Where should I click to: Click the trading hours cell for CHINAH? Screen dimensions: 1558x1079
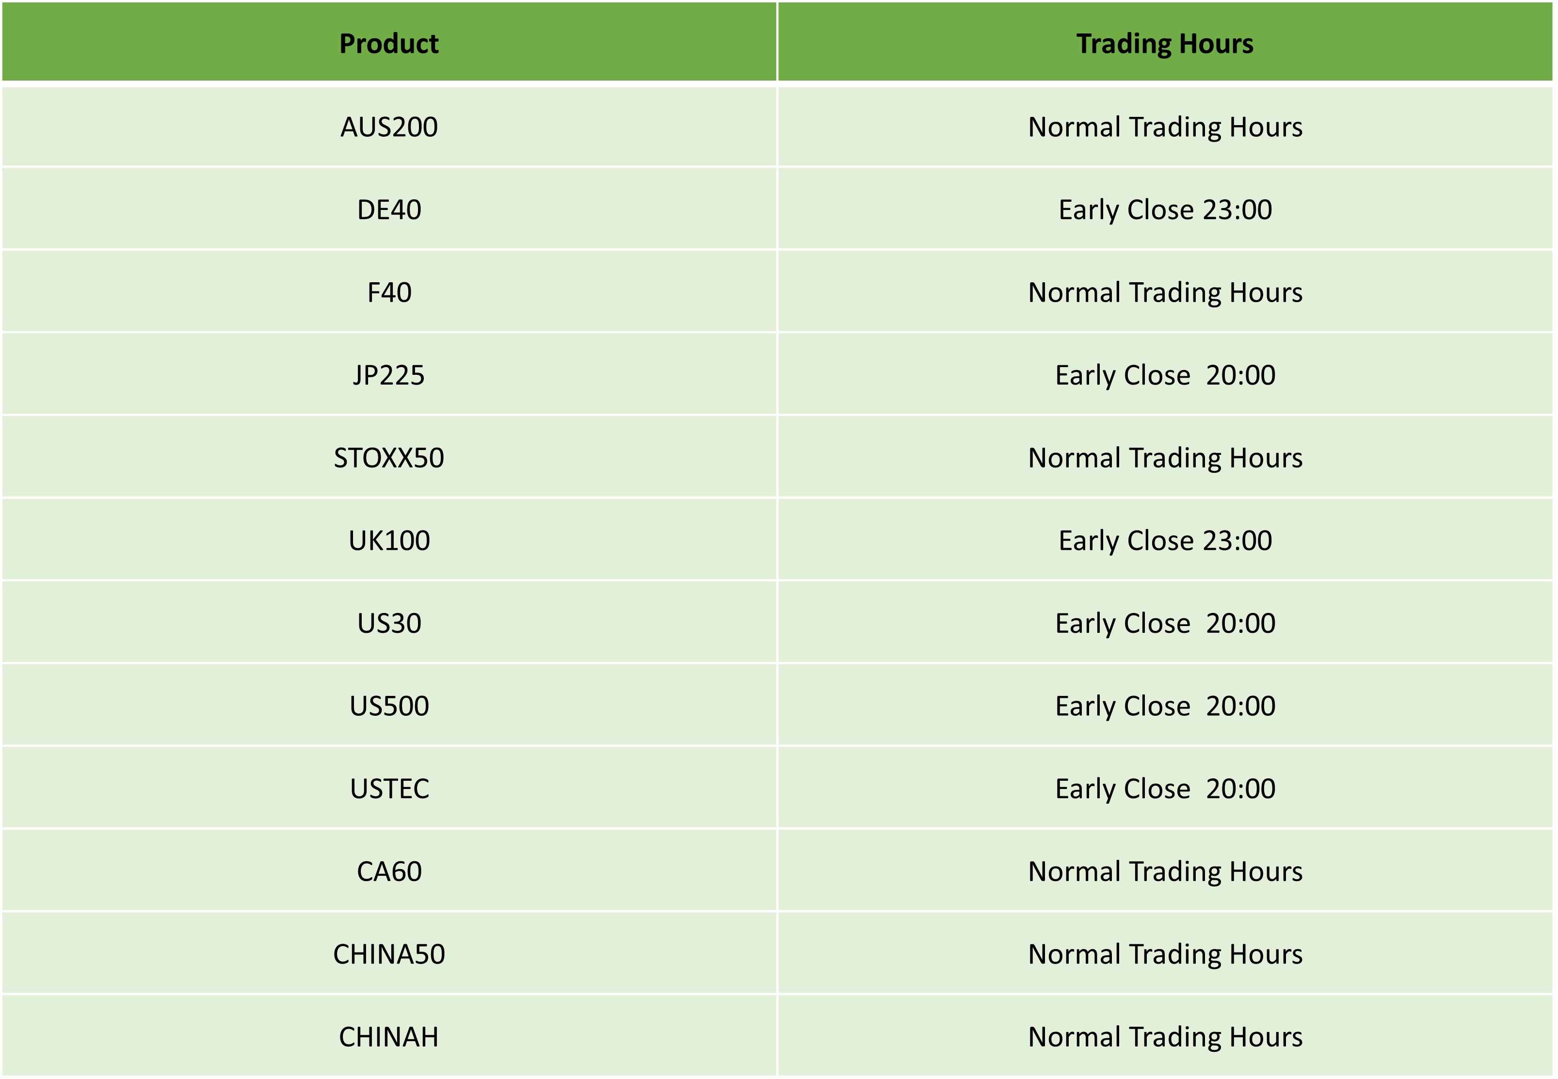coord(1165,1036)
